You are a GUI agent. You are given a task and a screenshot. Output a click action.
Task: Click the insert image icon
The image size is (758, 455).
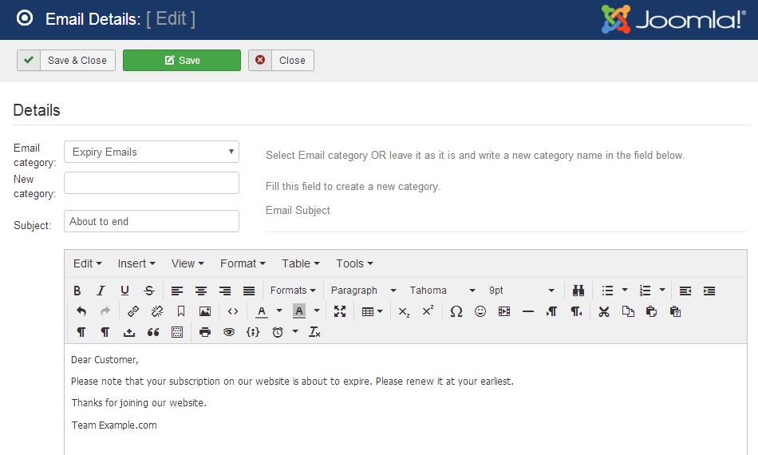coord(205,311)
